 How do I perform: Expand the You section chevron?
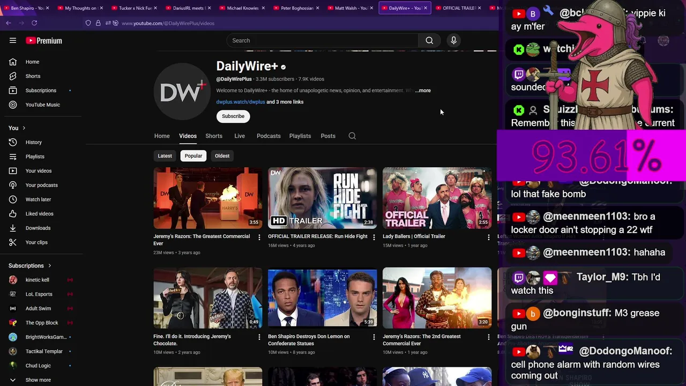coord(24,128)
